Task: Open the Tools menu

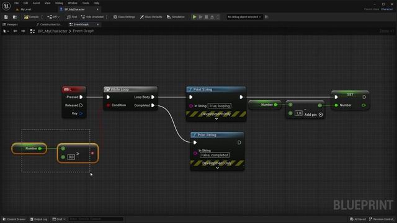Action: [86, 3]
